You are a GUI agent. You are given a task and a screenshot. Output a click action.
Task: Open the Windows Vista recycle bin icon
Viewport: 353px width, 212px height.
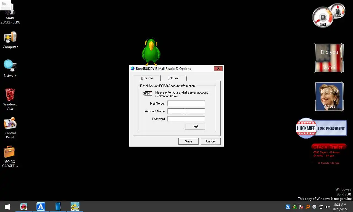(x=10, y=99)
